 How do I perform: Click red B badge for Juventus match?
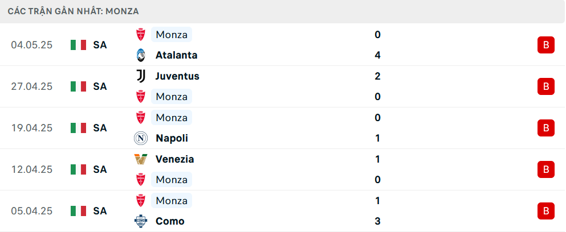[546, 86]
